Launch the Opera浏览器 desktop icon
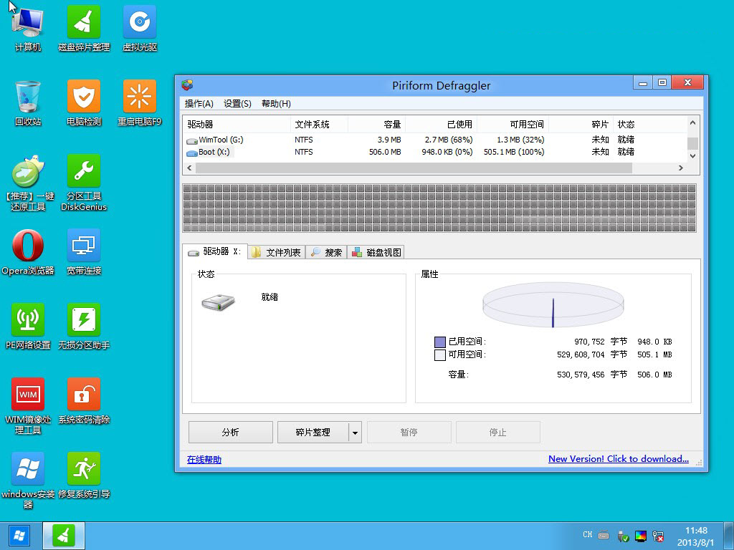This screenshot has width=734, height=550. pyautogui.click(x=28, y=253)
